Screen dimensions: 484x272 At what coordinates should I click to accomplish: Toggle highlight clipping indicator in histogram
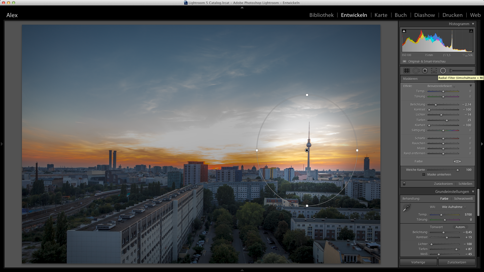coord(471,31)
